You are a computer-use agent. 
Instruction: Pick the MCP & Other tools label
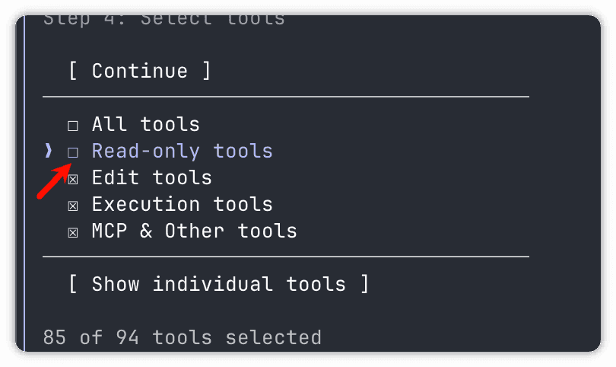pyautogui.click(x=194, y=231)
